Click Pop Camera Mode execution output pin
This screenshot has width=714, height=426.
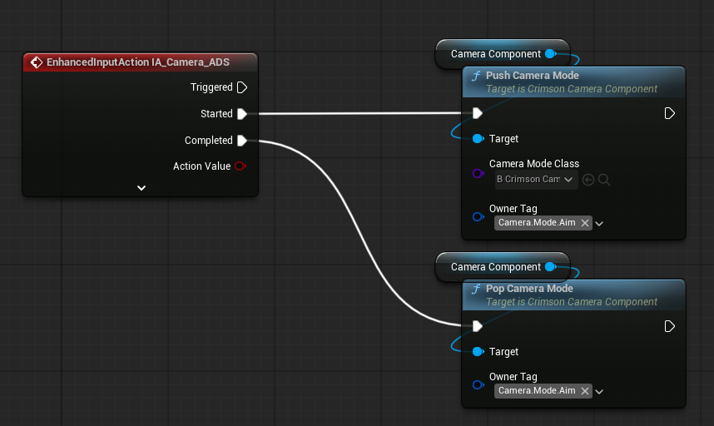point(669,326)
